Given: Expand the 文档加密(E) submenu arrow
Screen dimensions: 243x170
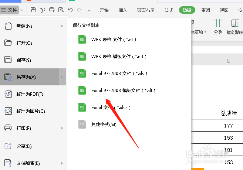Looking at the screenshot, I should point(62,163).
